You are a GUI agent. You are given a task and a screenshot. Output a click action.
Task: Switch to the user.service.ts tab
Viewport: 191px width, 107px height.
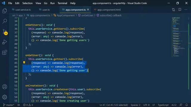tap(21, 10)
